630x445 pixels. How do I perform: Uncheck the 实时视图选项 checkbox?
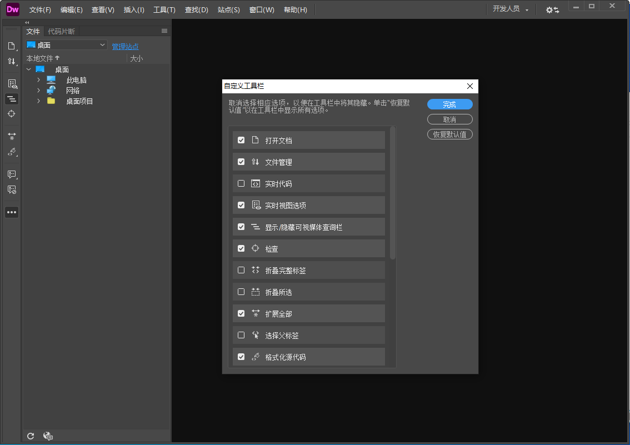(x=241, y=205)
